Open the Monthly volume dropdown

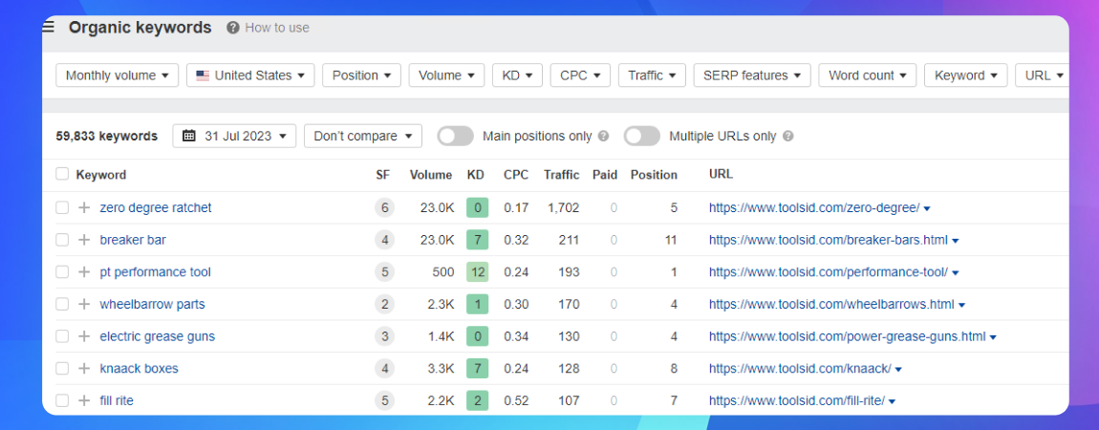(117, 75)
